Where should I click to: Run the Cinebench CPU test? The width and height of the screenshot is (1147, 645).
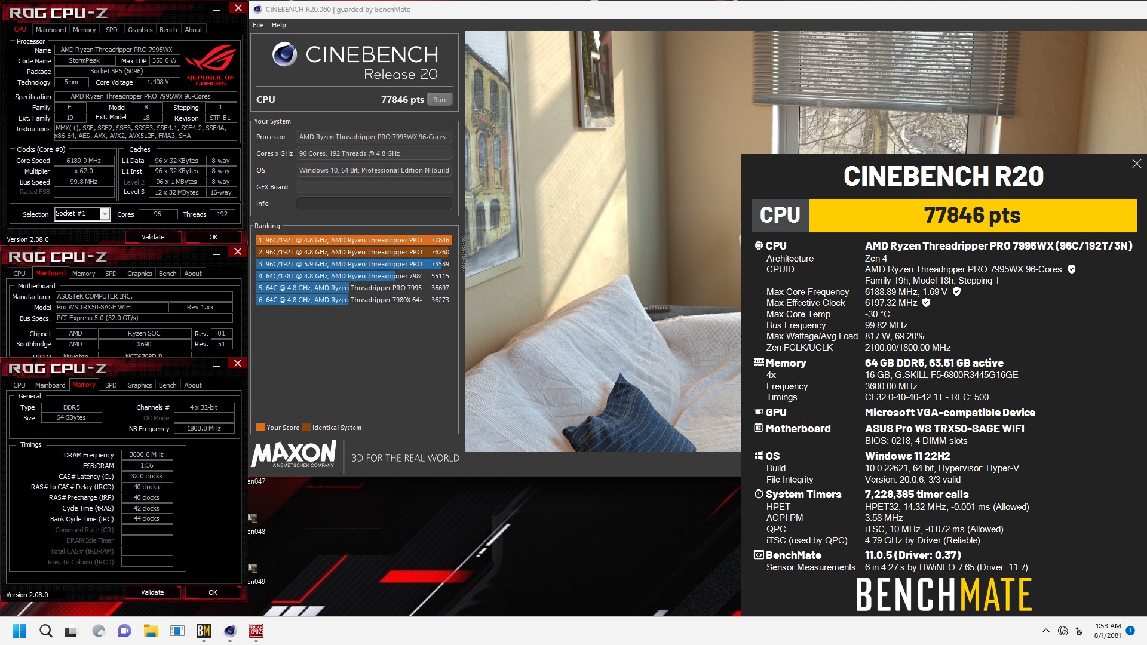pyautogui.click(x=440, y=100)
